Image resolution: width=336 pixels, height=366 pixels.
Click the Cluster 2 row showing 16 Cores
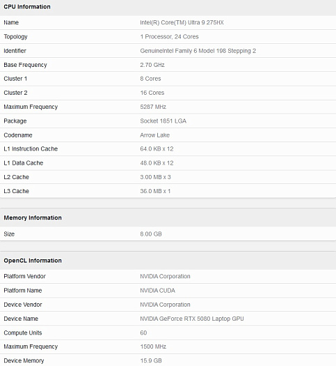point(168,93)
